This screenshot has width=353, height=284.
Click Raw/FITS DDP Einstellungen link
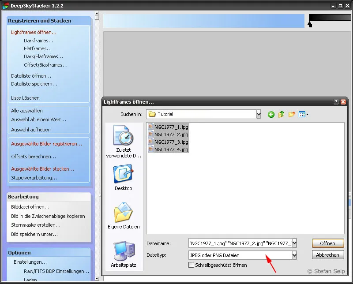click(x=56, y=271)
